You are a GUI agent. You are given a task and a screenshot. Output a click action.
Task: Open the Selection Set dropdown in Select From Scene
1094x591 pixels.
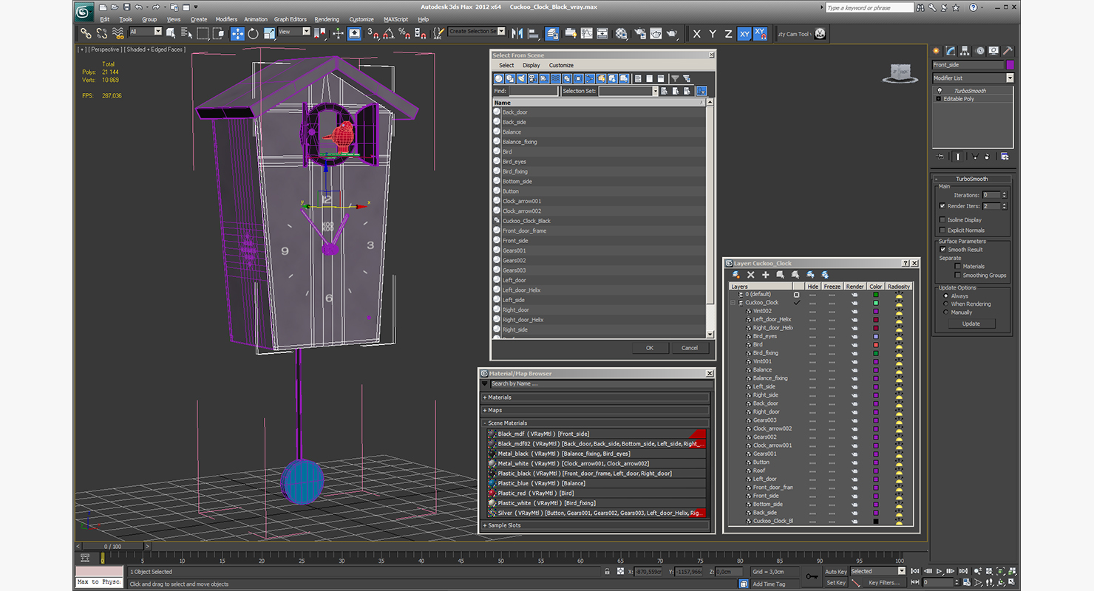click(654, 91)
